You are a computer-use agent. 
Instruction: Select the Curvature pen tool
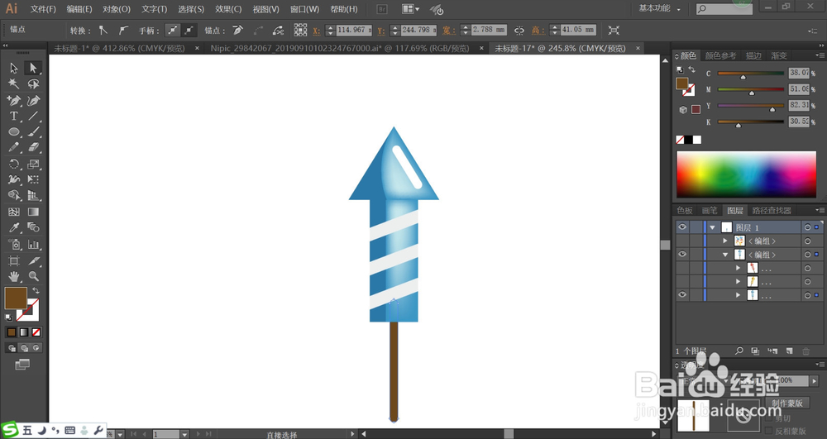coord(33,100)
